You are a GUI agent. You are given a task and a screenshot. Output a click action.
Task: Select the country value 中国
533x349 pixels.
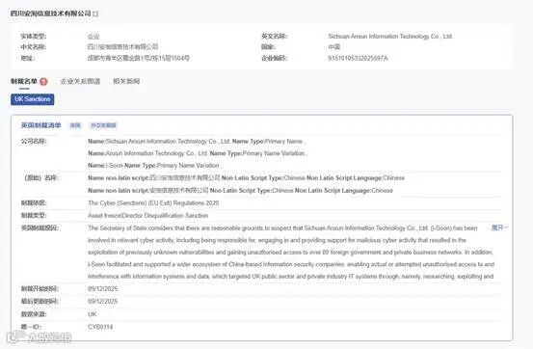pos(334,47)
